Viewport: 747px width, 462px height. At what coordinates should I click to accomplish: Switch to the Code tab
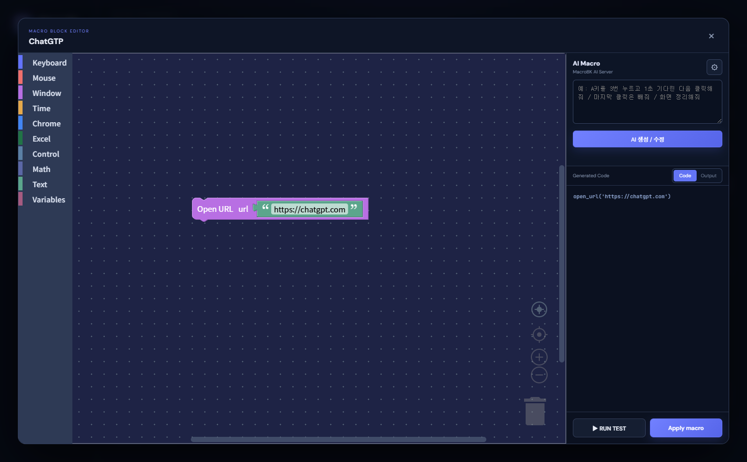click(x=685, y=176)
